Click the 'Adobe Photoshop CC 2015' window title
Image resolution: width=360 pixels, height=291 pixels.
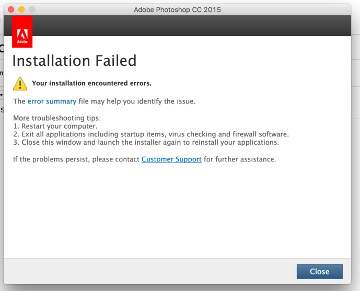[x=177, y=9]
